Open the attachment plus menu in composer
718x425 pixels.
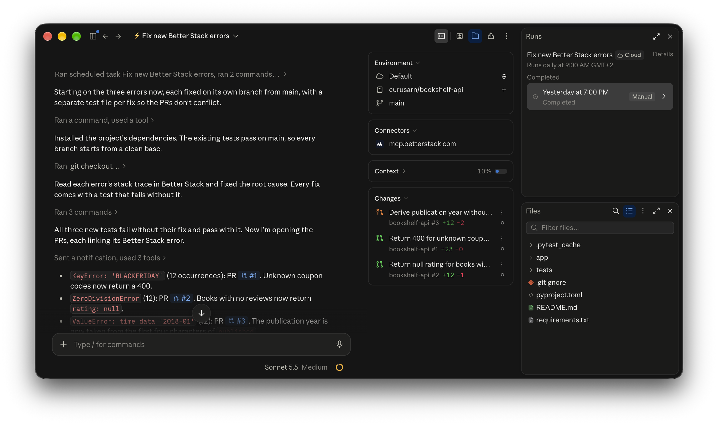pyautogui.click(x=64, y=344)
